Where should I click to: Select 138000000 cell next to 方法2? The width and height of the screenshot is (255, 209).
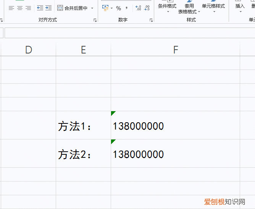[x=176, y=154]
